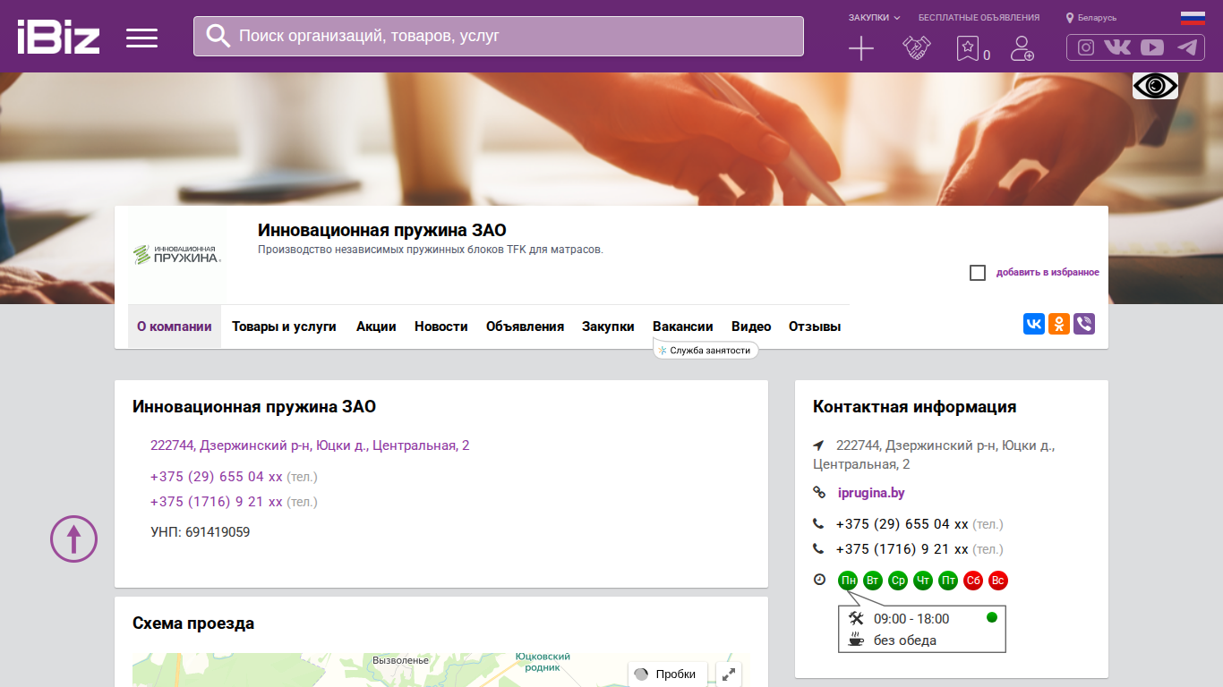Open favorites bookmark star icon
The image size is (1223, 687).
pos(968,48)
